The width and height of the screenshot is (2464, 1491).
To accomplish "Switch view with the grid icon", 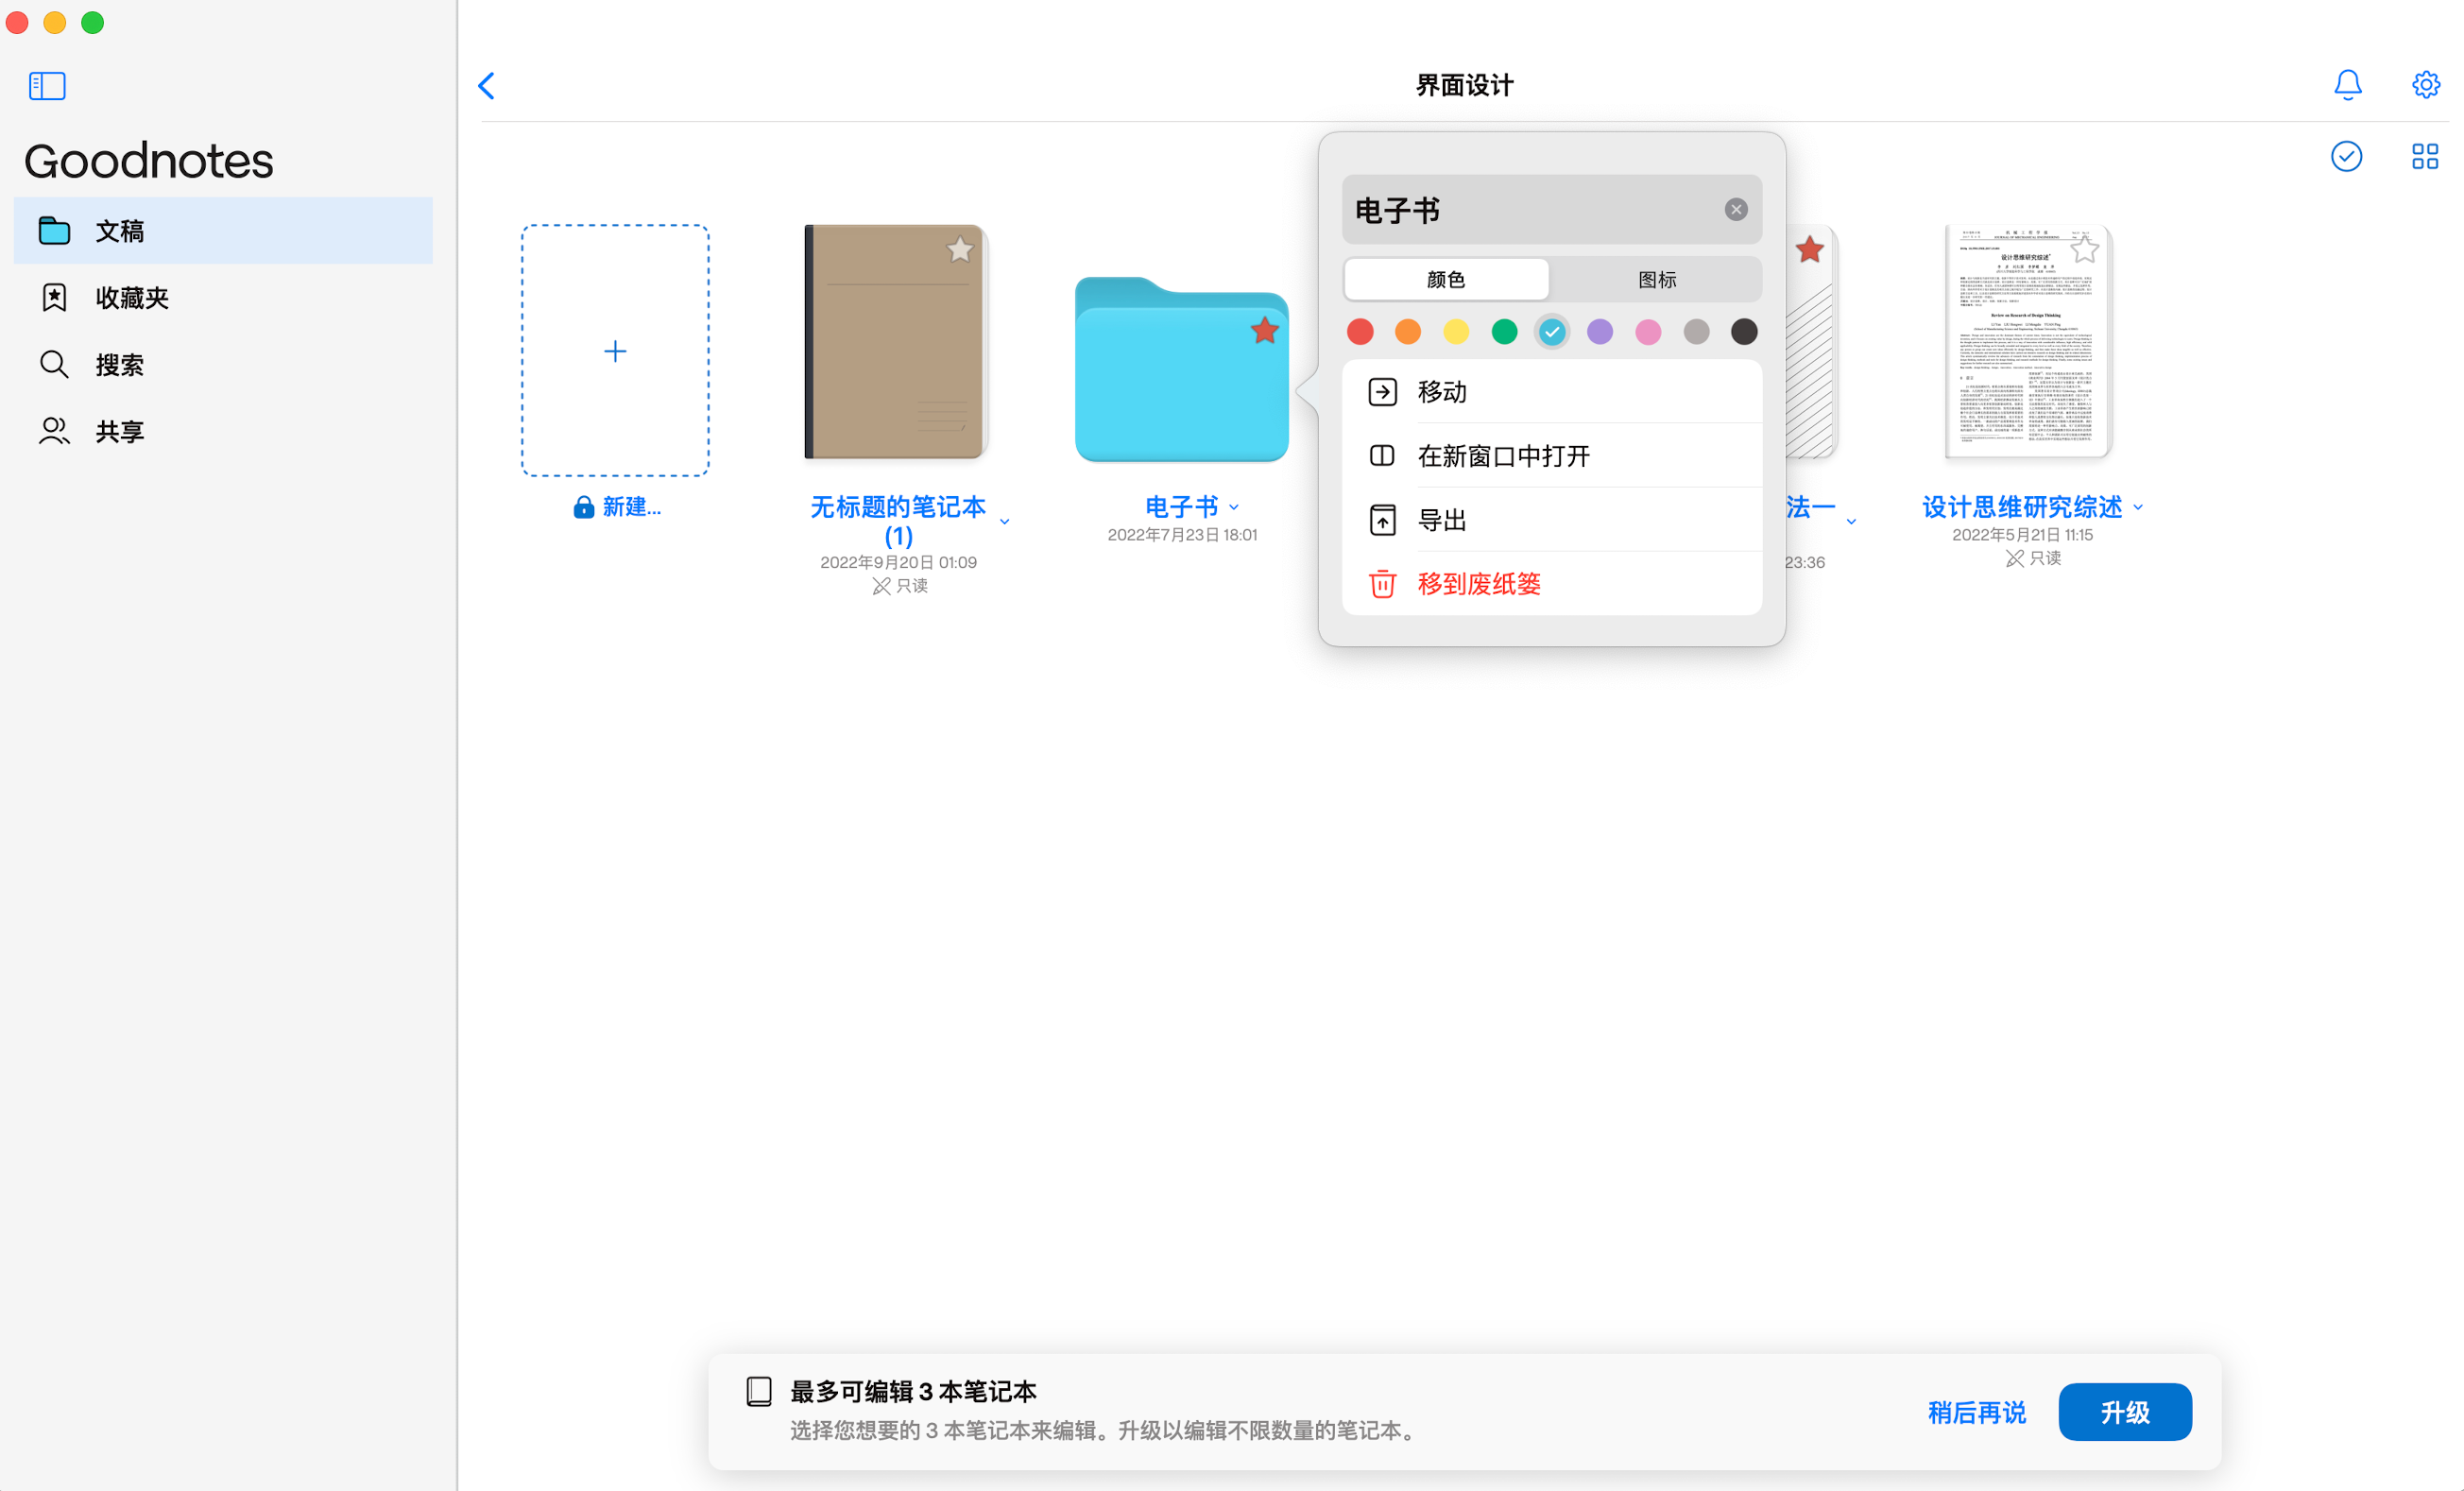I will coord(2425,156).
